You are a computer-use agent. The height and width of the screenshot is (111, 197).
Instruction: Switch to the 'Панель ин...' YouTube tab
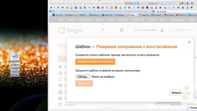(x=182, y=15)
